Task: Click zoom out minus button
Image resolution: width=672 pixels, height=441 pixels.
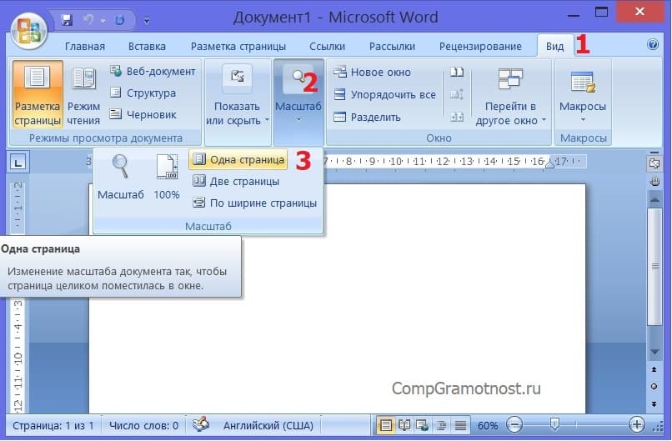Action: click(x=514, y=424)
